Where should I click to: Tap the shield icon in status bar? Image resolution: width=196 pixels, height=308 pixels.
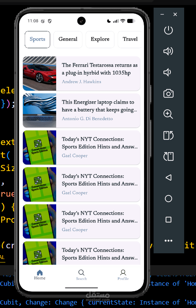tap(50, 21)
